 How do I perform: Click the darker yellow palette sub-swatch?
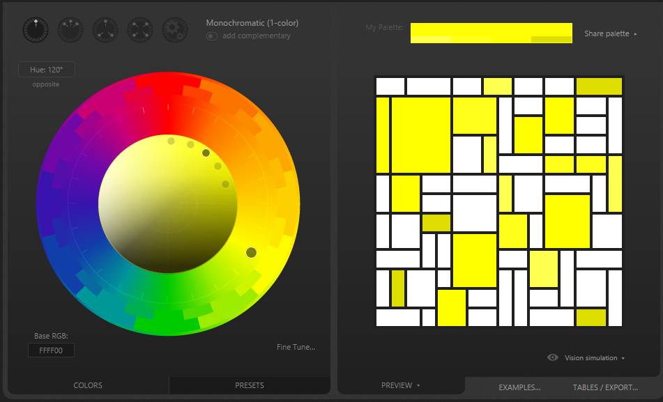click(x=551, y=39)
